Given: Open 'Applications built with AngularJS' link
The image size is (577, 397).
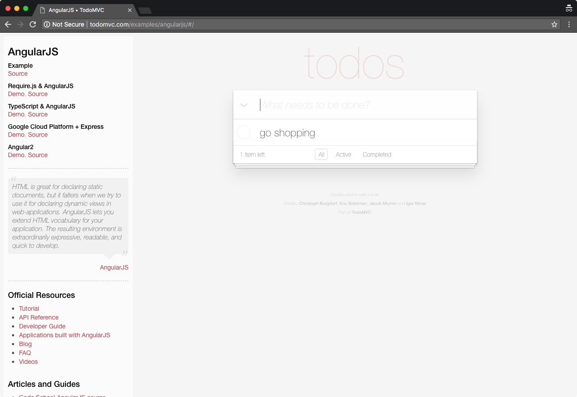Looking at the screenshot, I should point(64,335).
